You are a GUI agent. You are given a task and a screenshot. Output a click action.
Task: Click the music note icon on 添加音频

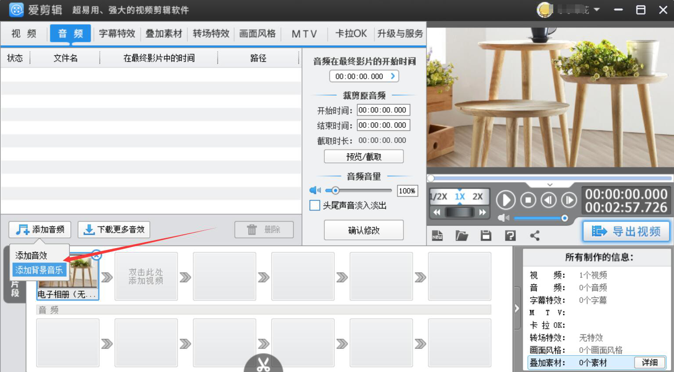[x=22, y=229]
